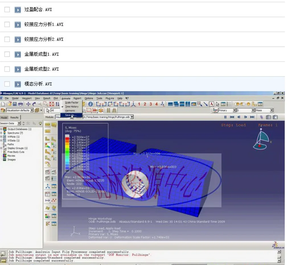Open the Mises invariant dropdown
The width and height of the screenshot is (288, 265).
pyautogui.click(x=272, y=110)
